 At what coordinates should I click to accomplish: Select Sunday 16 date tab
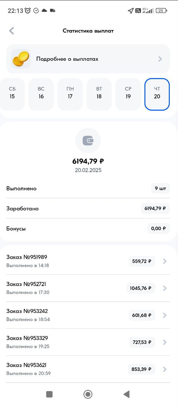(x=41, y=94)
